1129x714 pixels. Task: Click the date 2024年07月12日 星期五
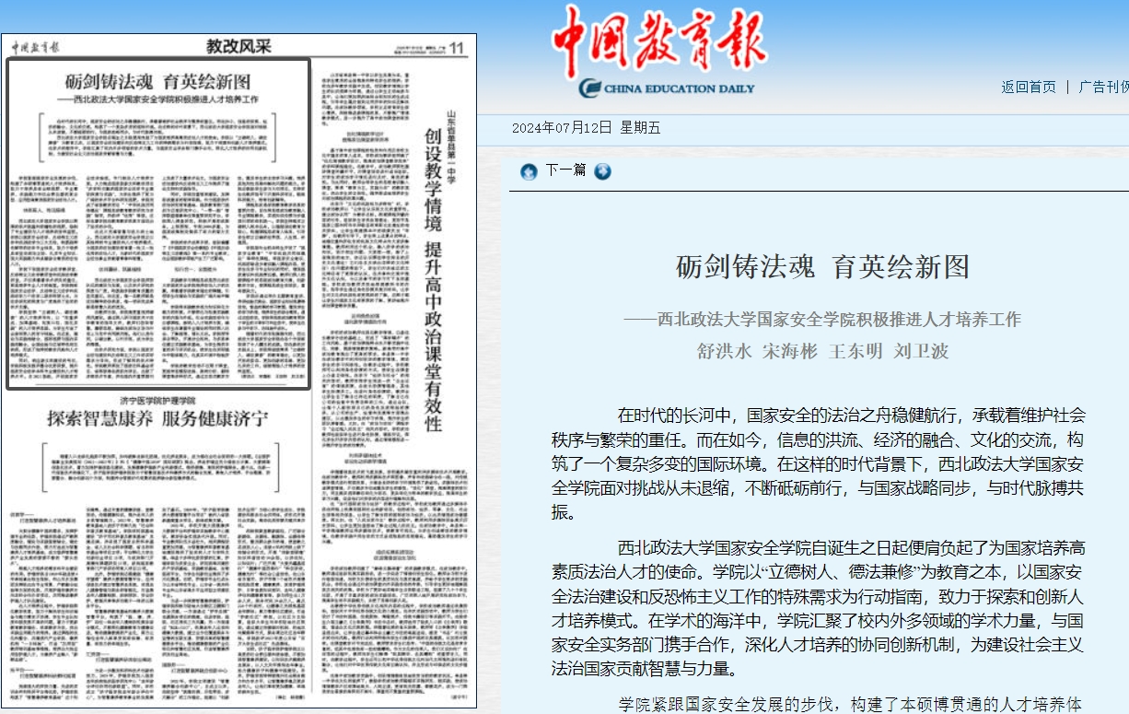[586, 128]
